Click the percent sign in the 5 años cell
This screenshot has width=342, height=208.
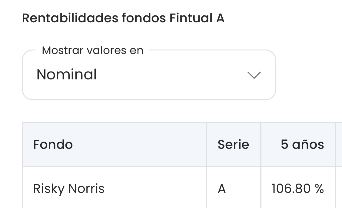(319, 189)
